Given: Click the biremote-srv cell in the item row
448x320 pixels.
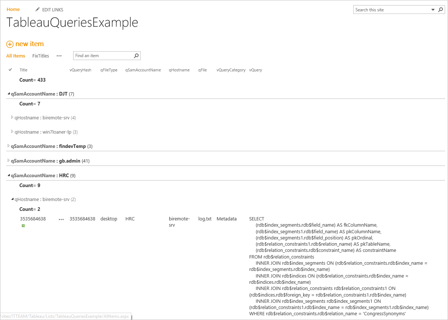Looking at the screenshot, I should 179,222.
